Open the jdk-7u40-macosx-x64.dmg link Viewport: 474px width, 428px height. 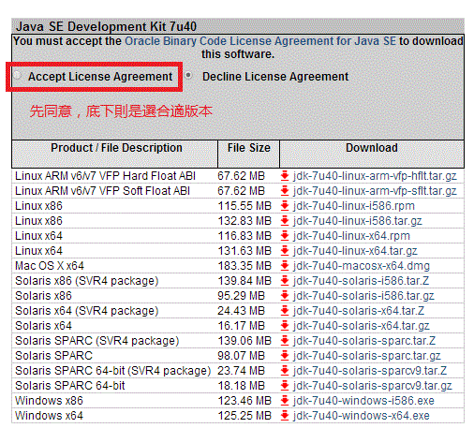tap(362, 266)
